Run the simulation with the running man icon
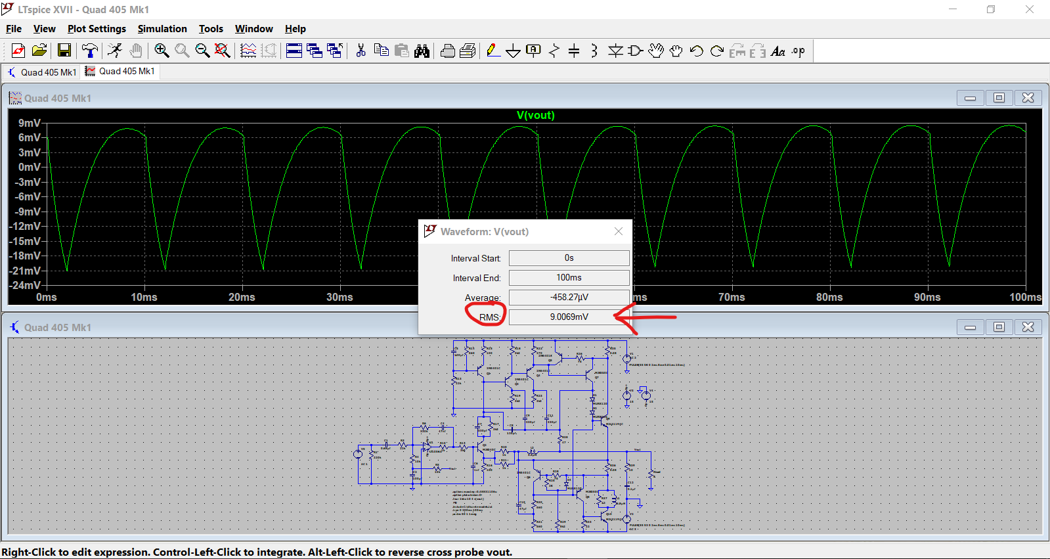 (x=115, y=51)
